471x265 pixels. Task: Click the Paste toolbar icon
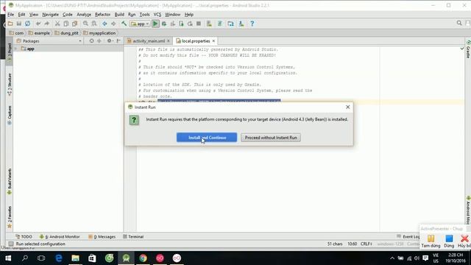coord(74,24)
